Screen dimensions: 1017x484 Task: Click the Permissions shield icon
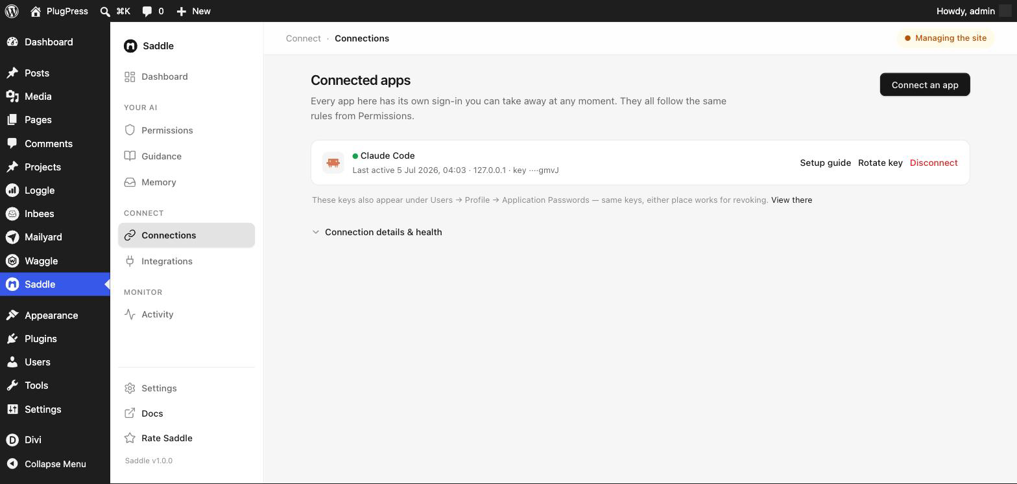[x=130, y=130]
